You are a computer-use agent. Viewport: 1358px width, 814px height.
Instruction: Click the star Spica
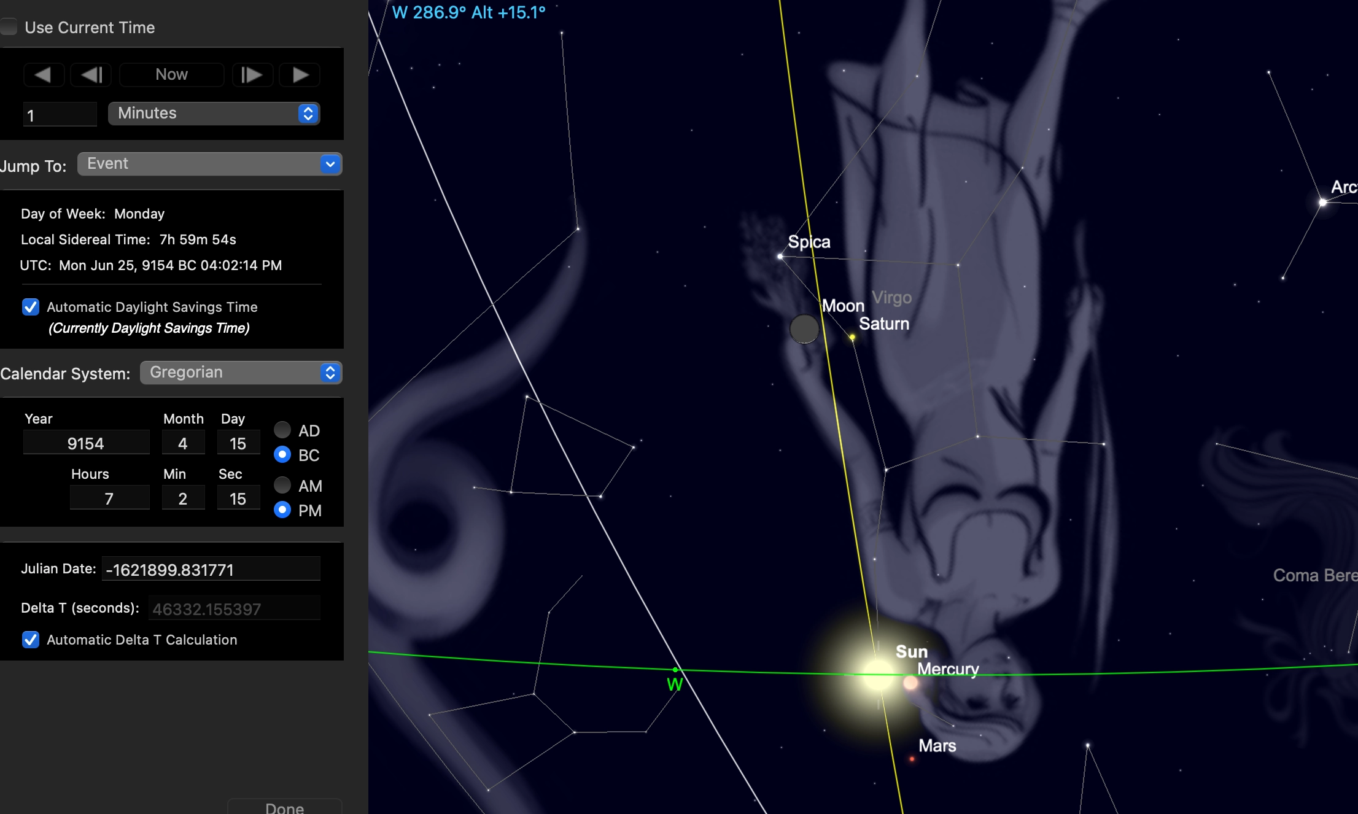780,256
